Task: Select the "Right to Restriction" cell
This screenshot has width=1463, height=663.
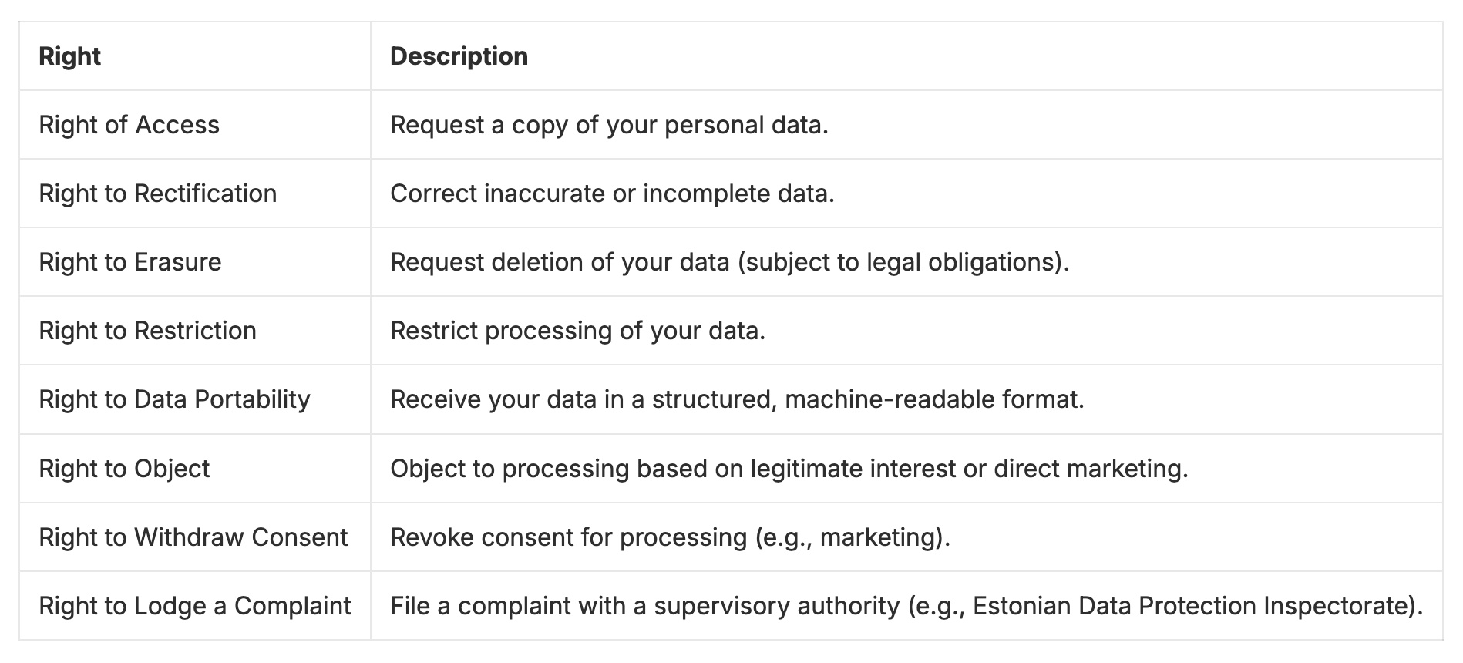Action: point(148,331)
